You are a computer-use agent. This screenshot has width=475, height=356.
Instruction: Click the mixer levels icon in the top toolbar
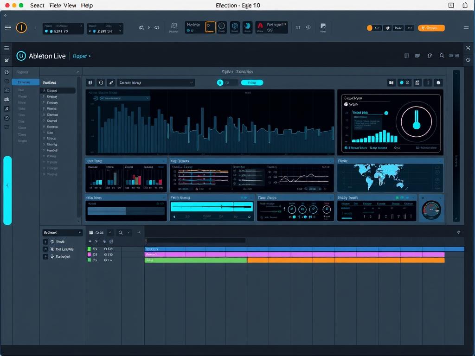click(x=298, y=27)
